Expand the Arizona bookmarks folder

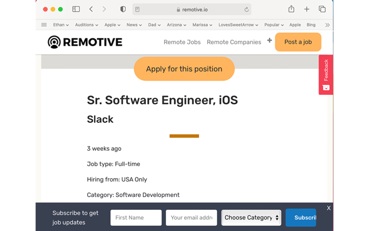click(x=177, y=25)
